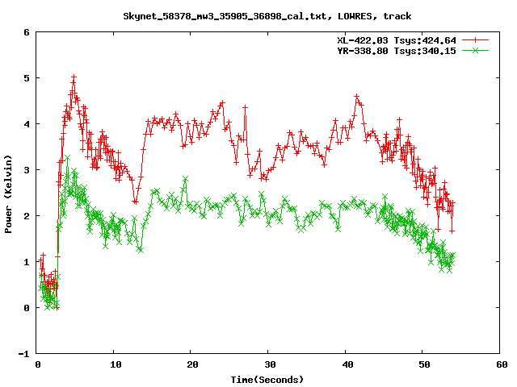Click x-axis tick label 30
The width and height of the screenshot is (517, 387).
(x=270, y=364)
